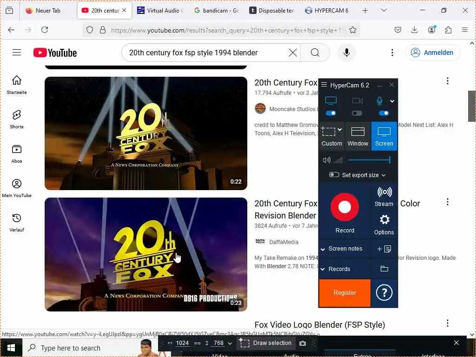
Task: Select Window capture mode
Action: click(357, 136)
